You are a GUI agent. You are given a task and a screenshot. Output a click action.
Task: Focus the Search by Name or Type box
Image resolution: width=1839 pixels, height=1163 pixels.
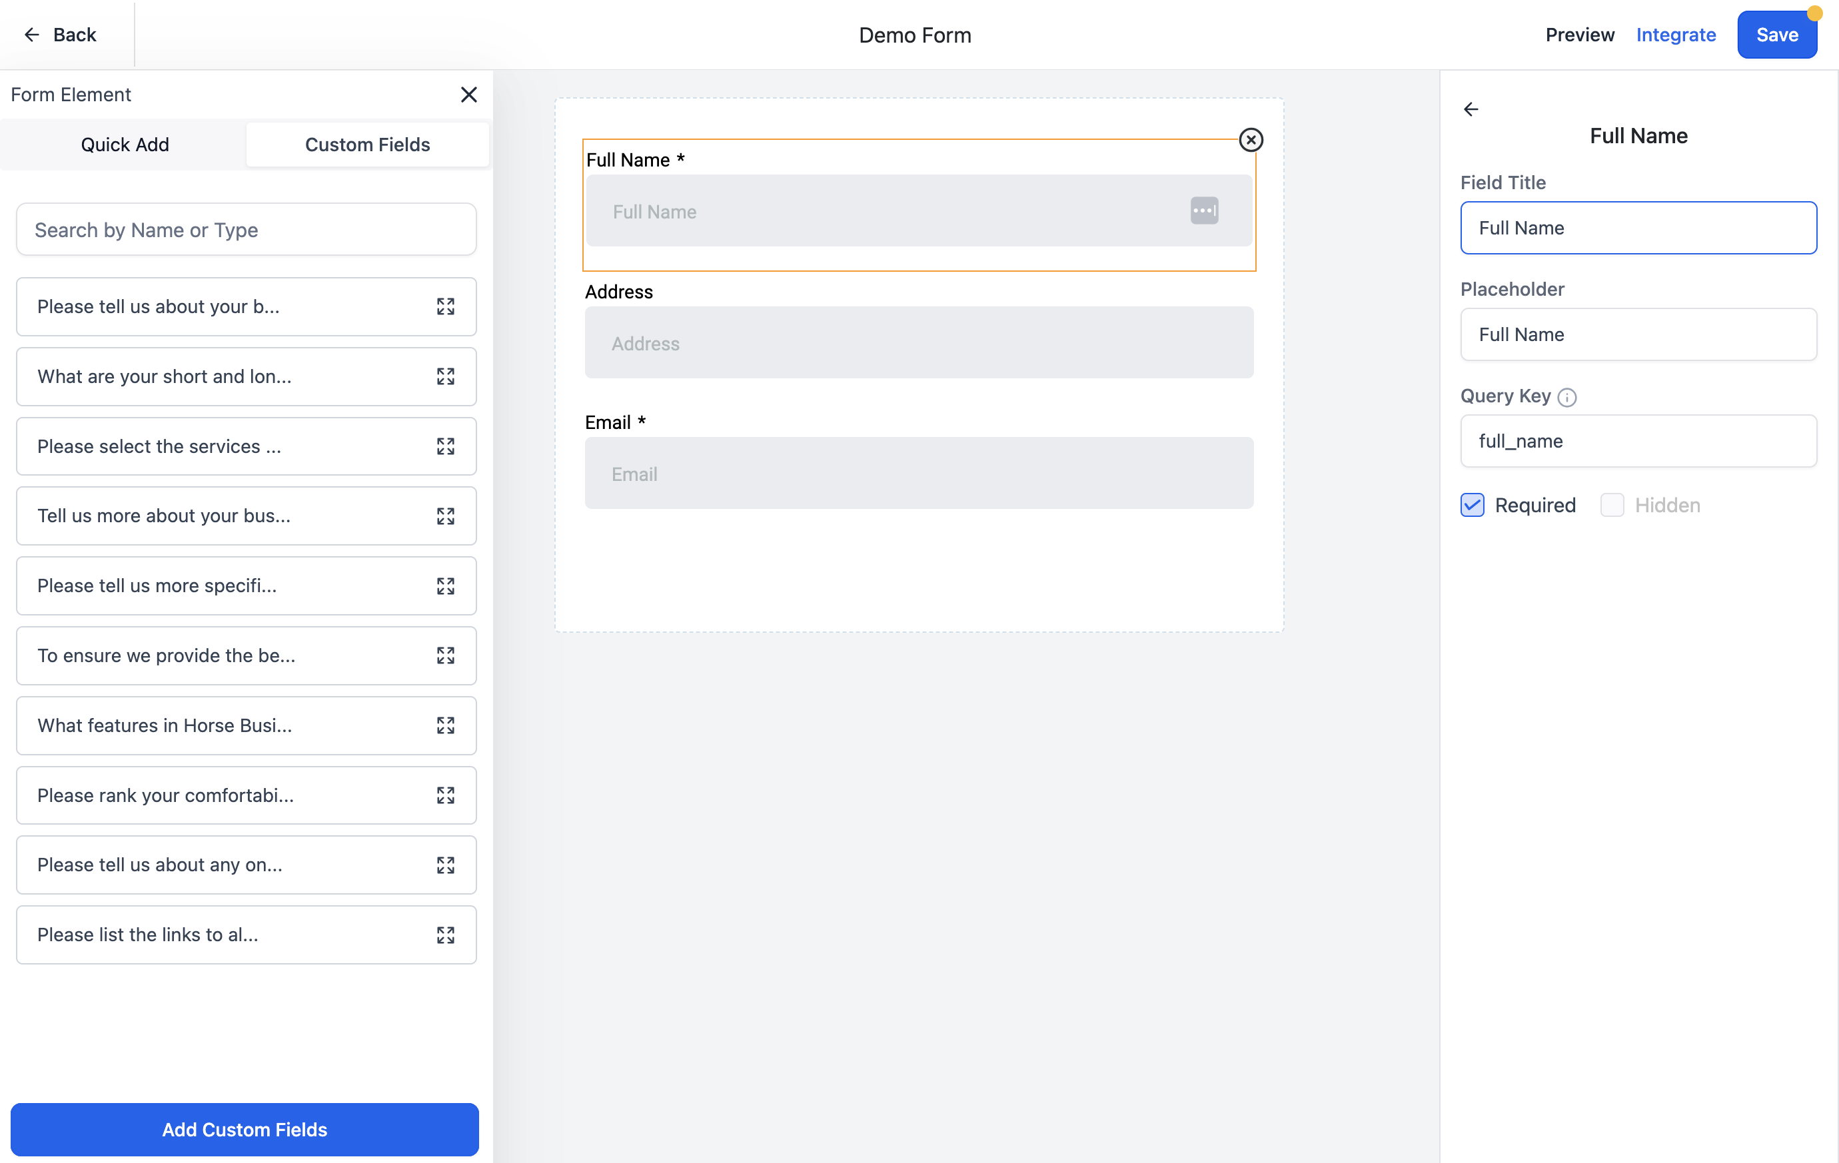(246, 230)
